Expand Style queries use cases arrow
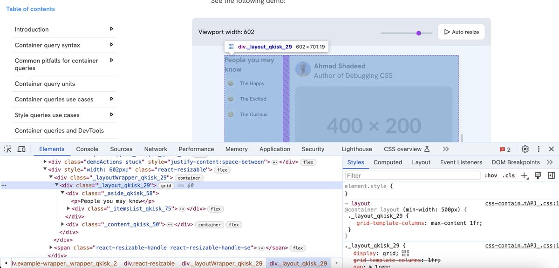 tap(111, 114)
